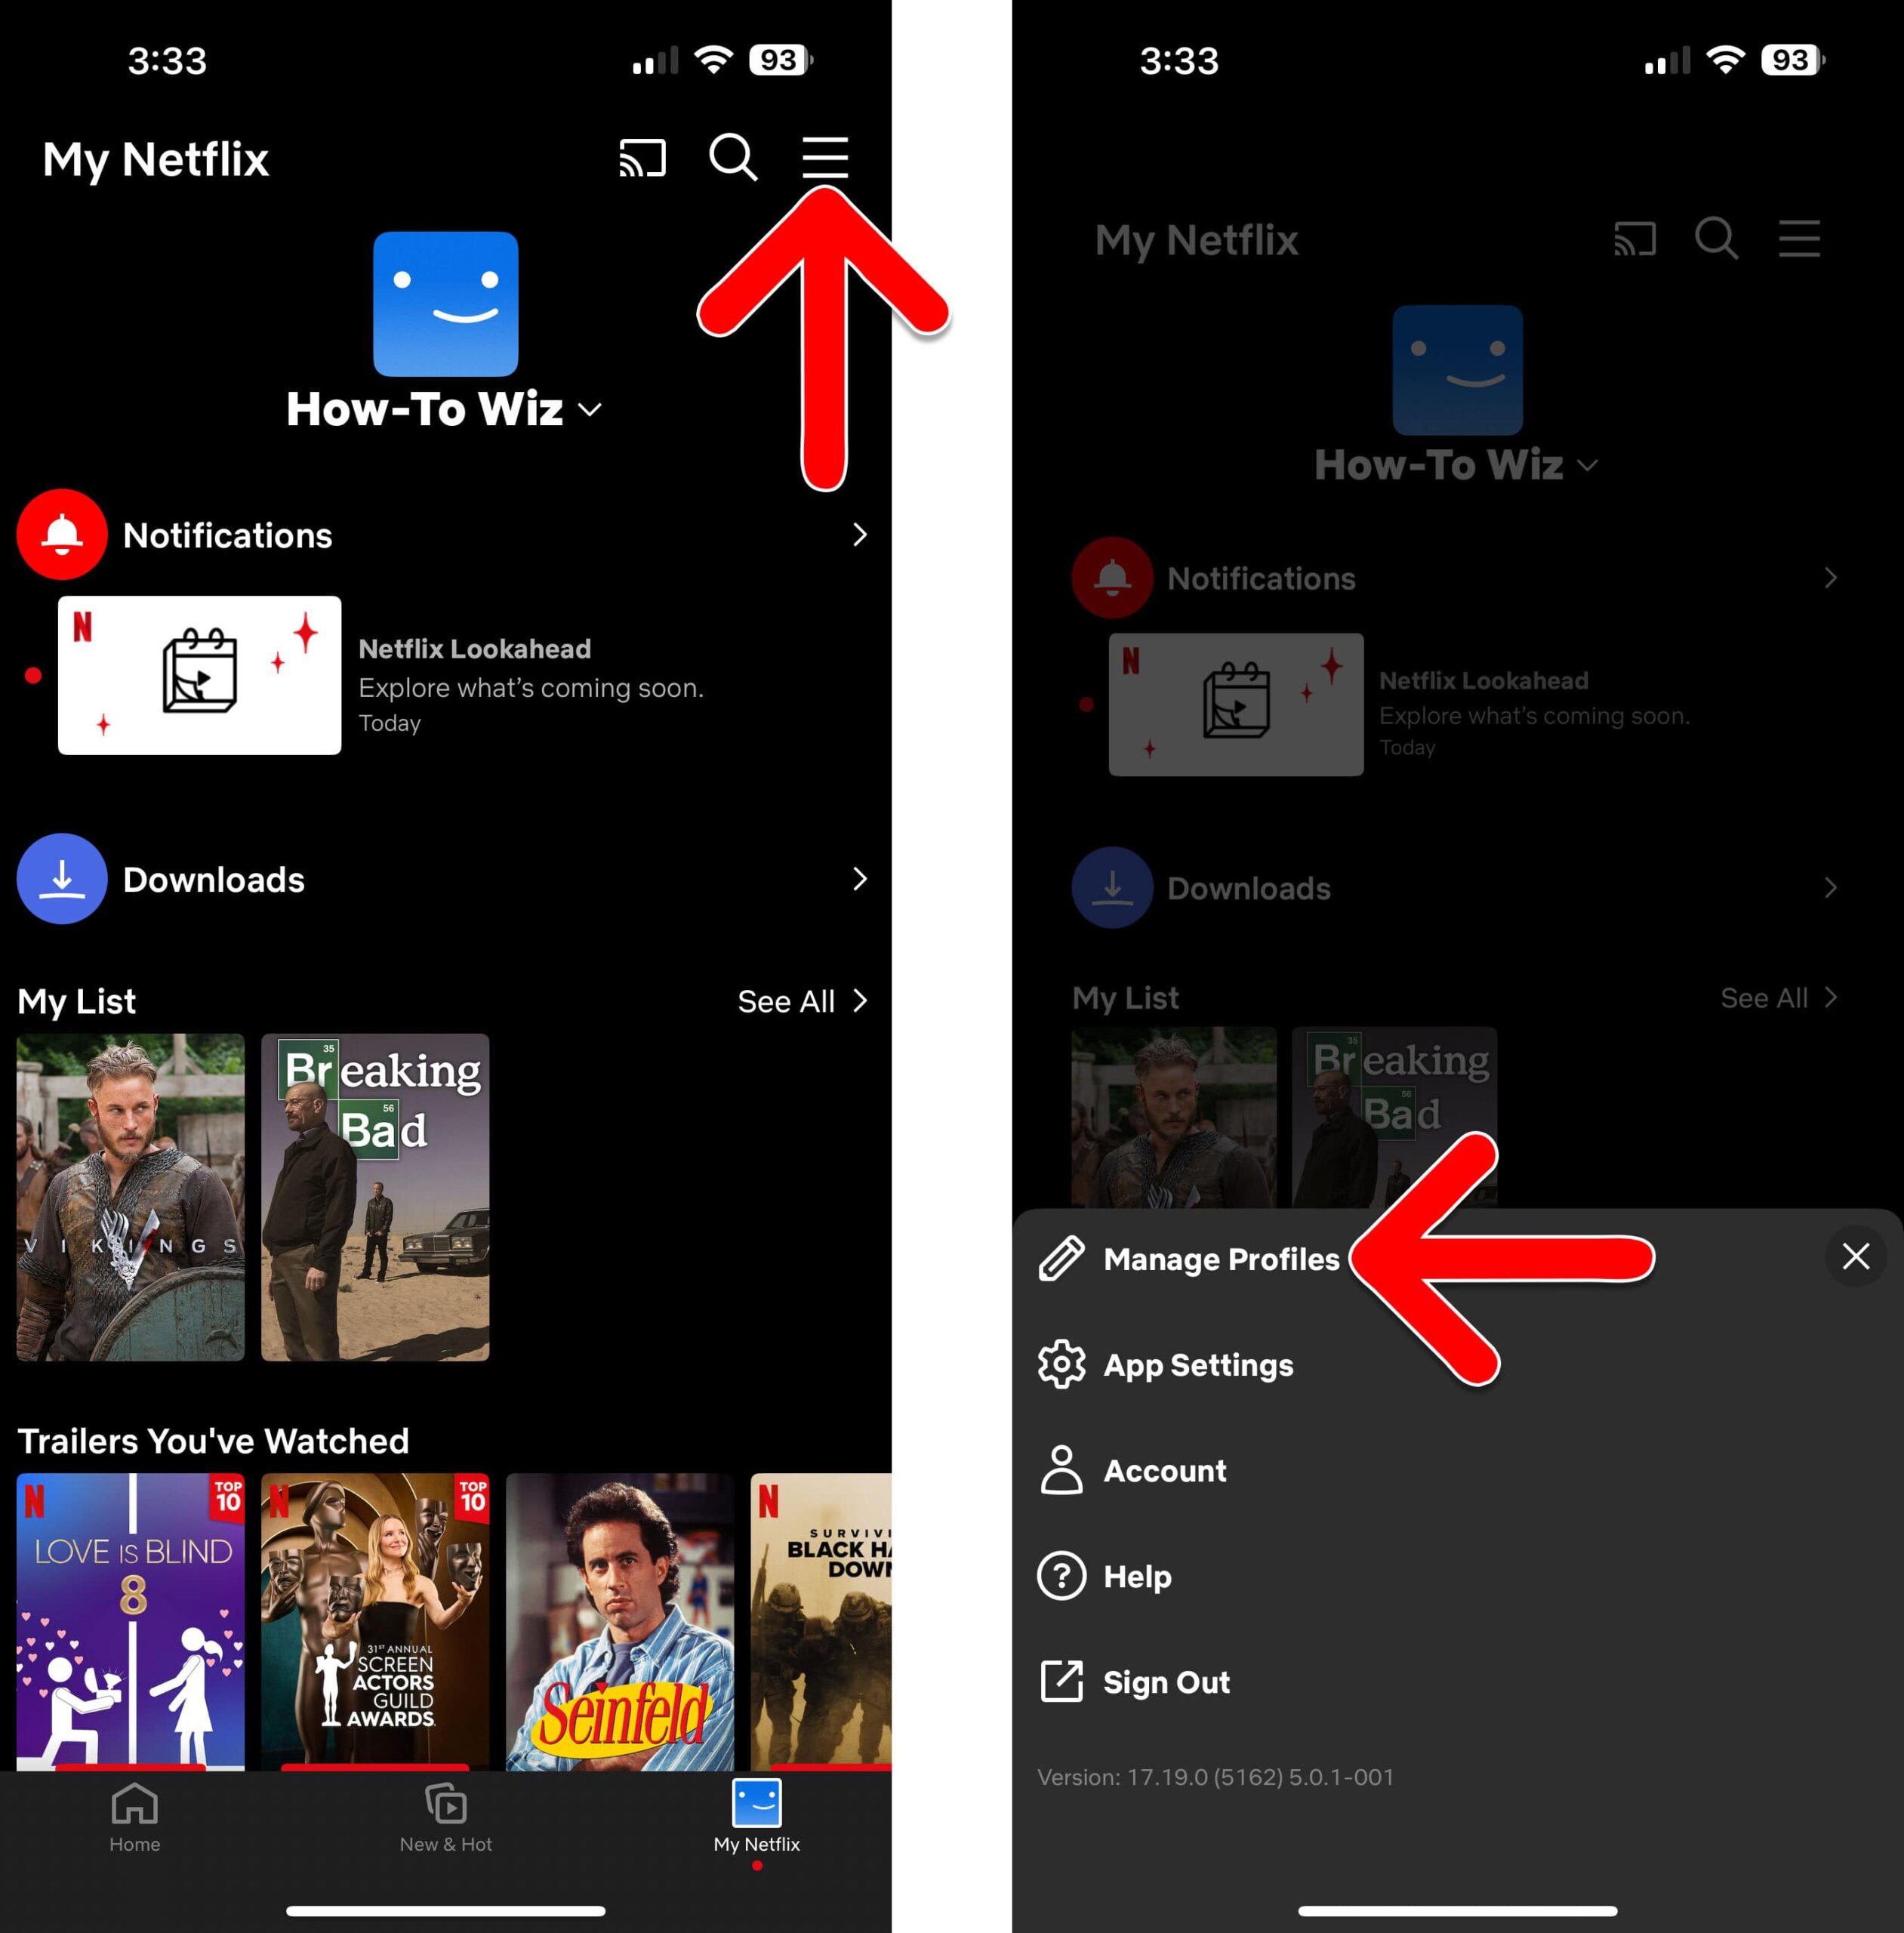The width and height of the screenshot is (1904, 1933).
Task: Tap the gear icon beside App Settings
Action: (x=1061, y=1364)
